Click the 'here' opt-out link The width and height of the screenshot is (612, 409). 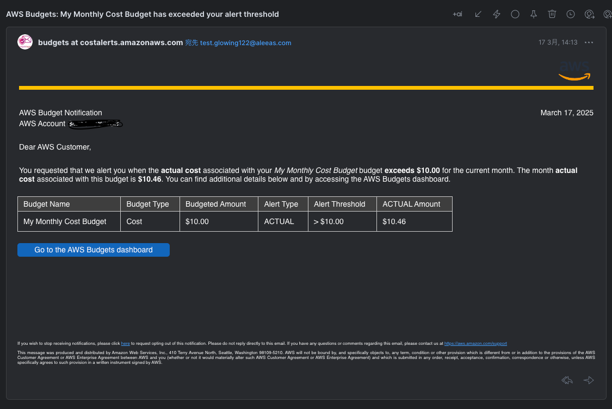click(x=125, y=343)
